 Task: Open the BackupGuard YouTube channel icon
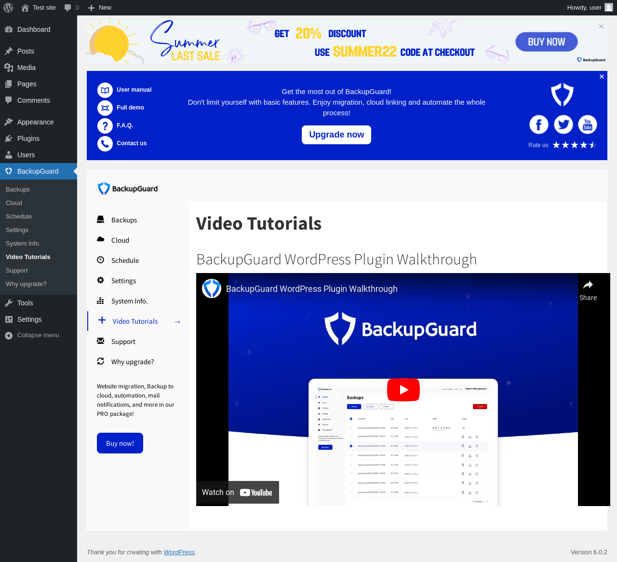587,125
